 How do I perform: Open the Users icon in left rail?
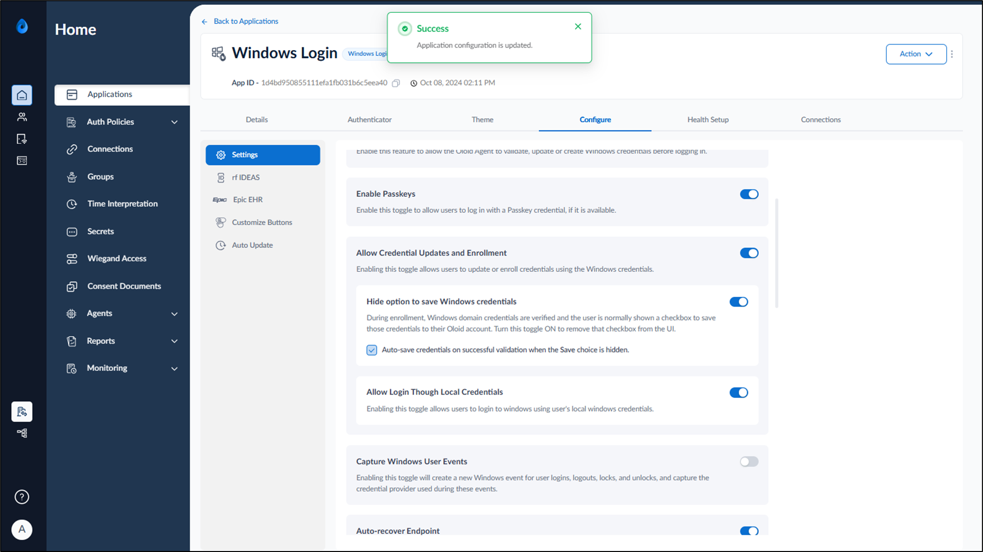pos(22,117)
